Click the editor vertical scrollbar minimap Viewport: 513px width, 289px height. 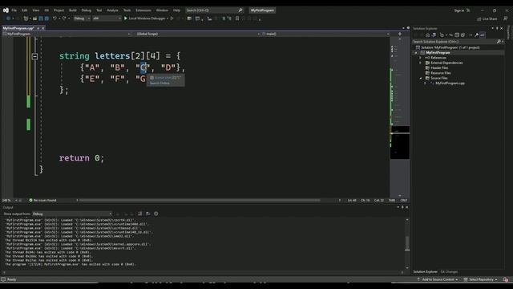tap(400, 116)
